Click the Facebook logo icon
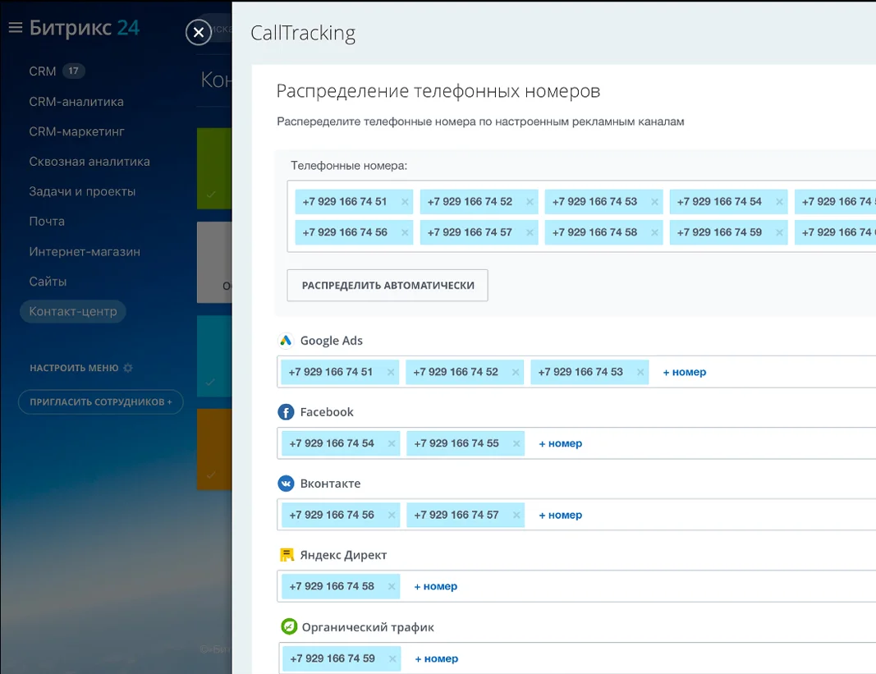The width and height of the screenshot is (876, 674). [x=286, y=412]
